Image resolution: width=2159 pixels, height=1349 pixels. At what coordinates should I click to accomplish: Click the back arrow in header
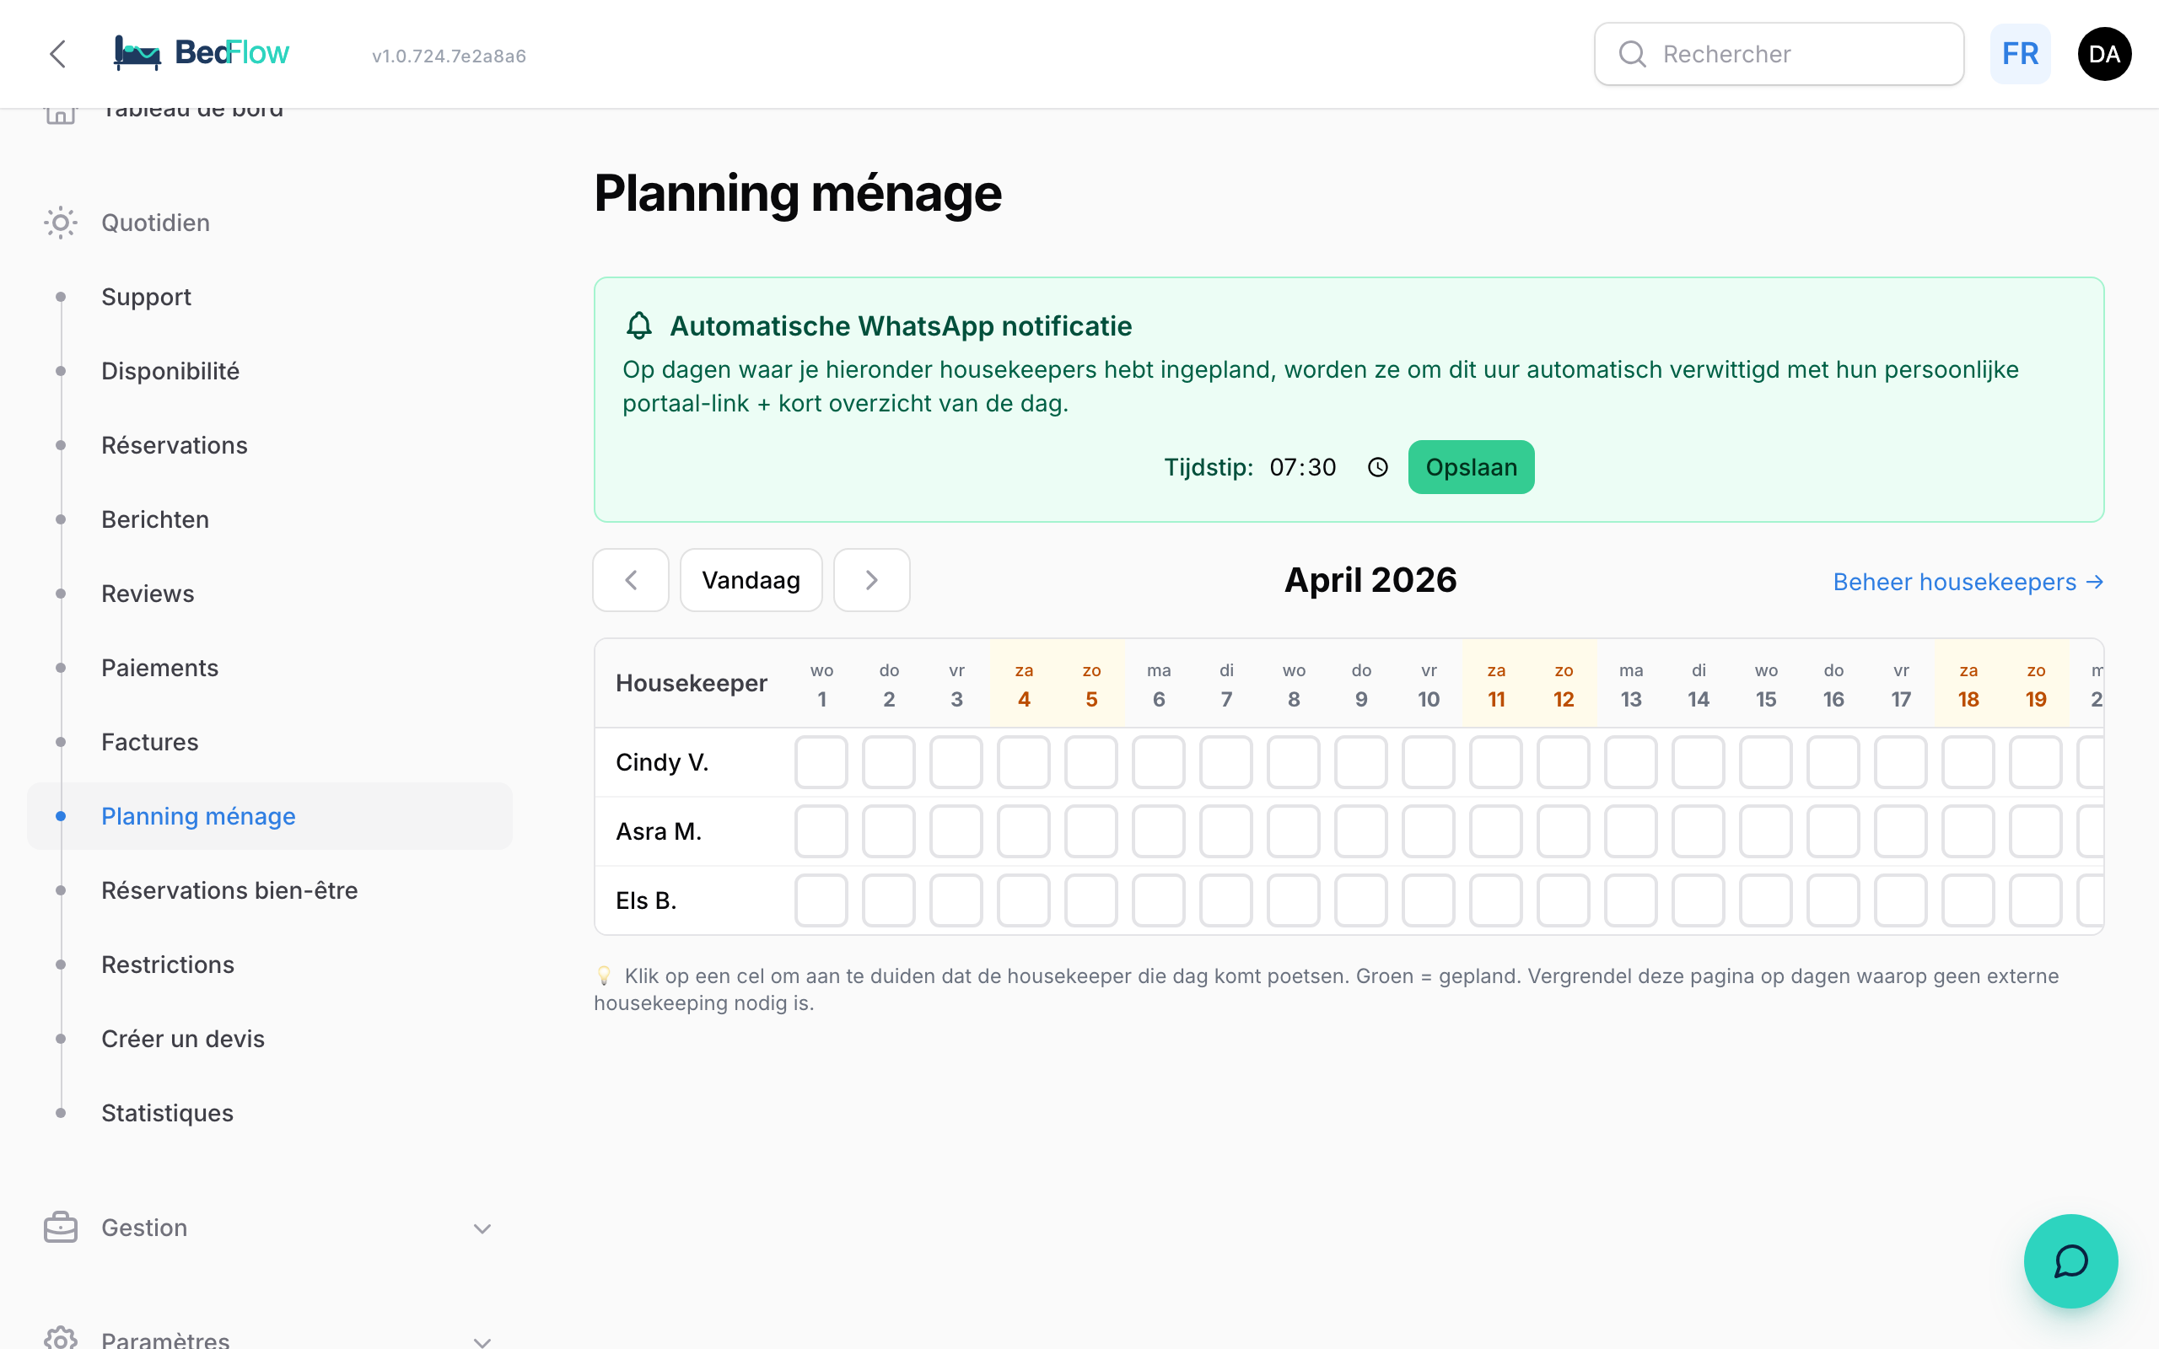[58, 53]
